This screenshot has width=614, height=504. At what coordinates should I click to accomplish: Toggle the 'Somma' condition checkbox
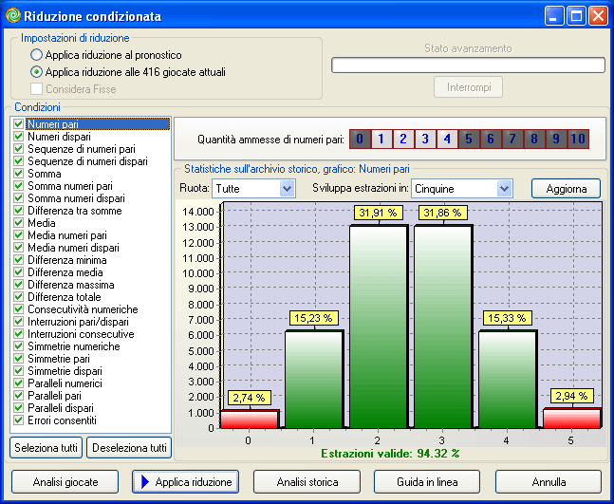pos(19,174)
